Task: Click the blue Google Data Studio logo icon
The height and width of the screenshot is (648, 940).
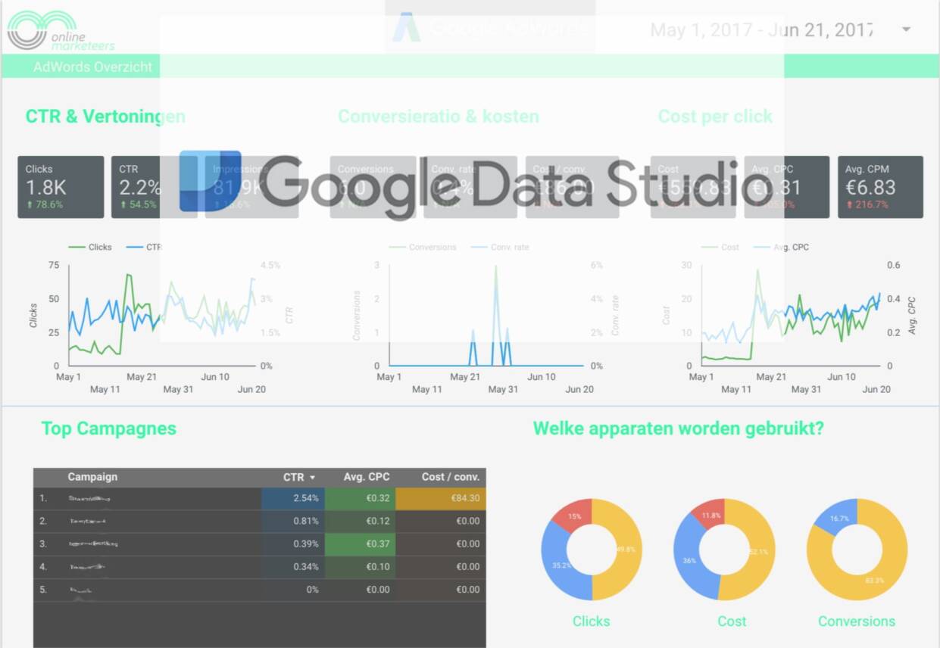Action: 210,181
